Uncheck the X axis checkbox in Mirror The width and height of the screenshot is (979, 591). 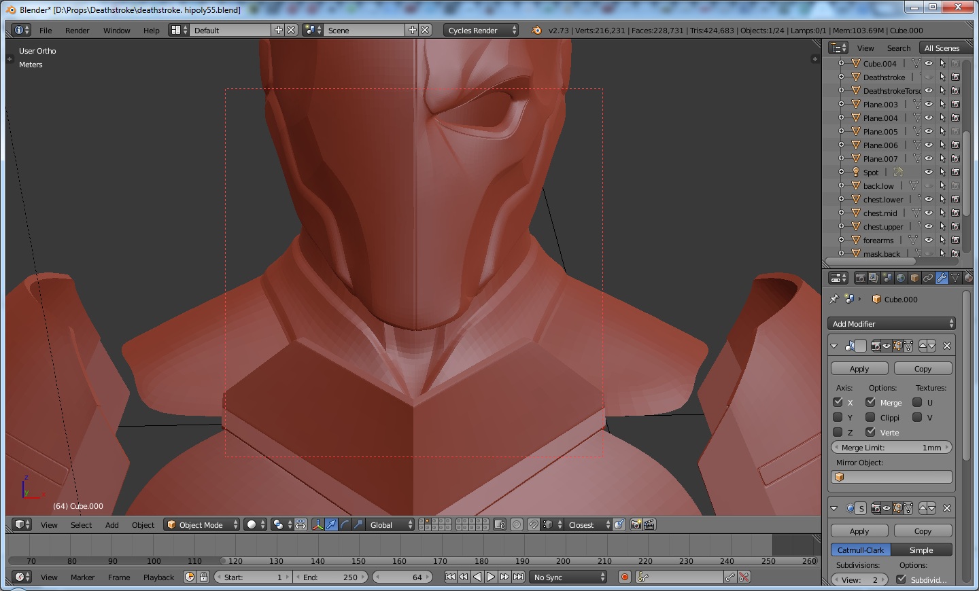838,402
